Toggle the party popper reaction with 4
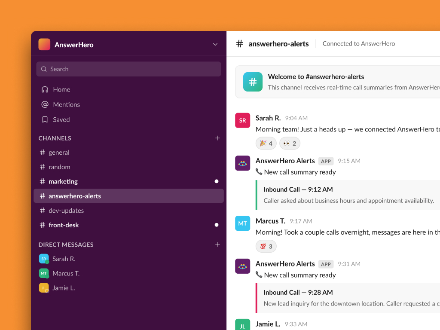Viewport: 440px width, 330px height. 266,144
